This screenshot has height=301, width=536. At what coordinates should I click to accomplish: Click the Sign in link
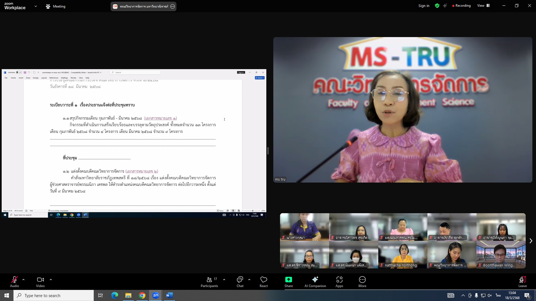coord(423,6)
